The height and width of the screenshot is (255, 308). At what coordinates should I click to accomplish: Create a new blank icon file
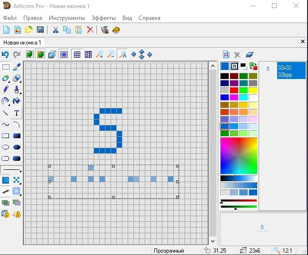pyautogui.click(x=7, y=30)
